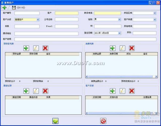Confirm with the green checkmark button

click(x=55, y=121)
